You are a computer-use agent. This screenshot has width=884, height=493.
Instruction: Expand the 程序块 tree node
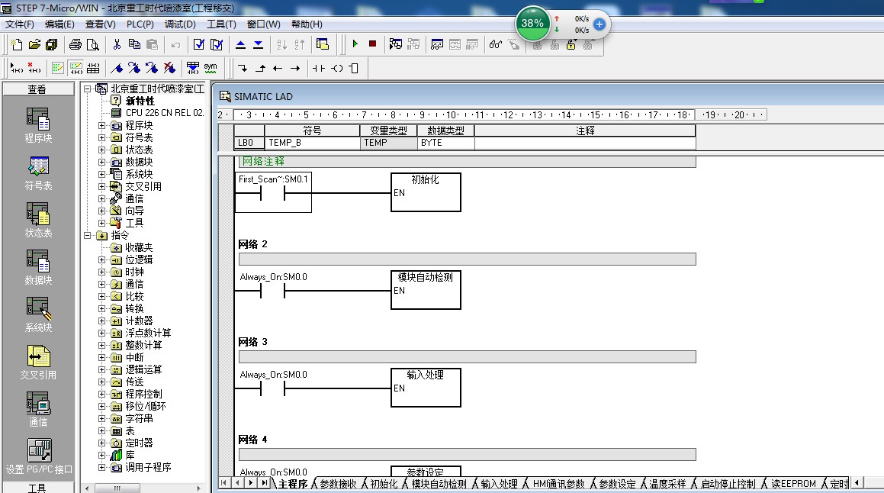tap(102, 125)
